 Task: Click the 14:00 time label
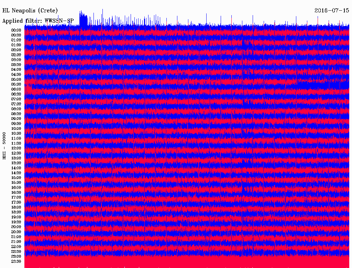[x=16, y=168]
